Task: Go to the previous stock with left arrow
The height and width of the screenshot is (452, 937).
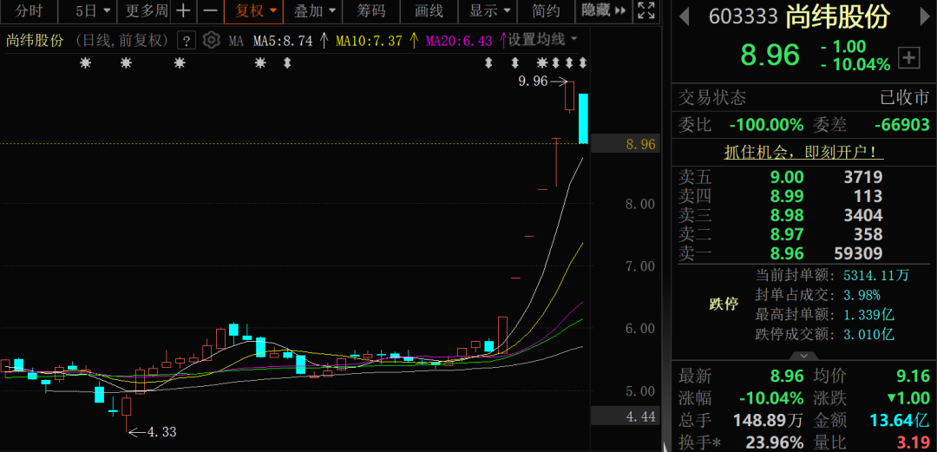Action: [685, 16]
